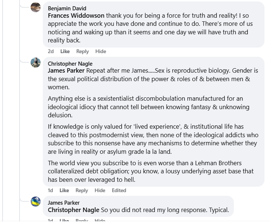Click the Frances Widdowson mention
The image size is (270, 222).
[76, 16]
